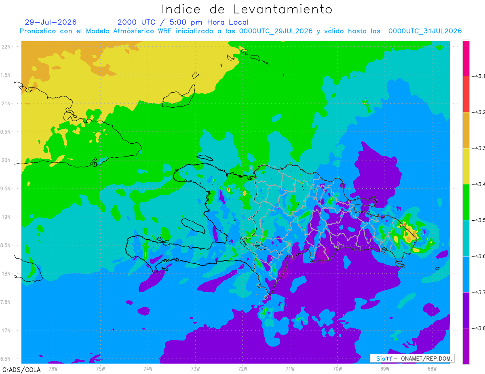
Task: Click the longitude label 71W
Action: tap(290, 368)
